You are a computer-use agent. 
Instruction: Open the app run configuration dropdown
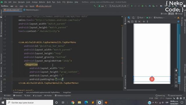click(x=102, y=6)
